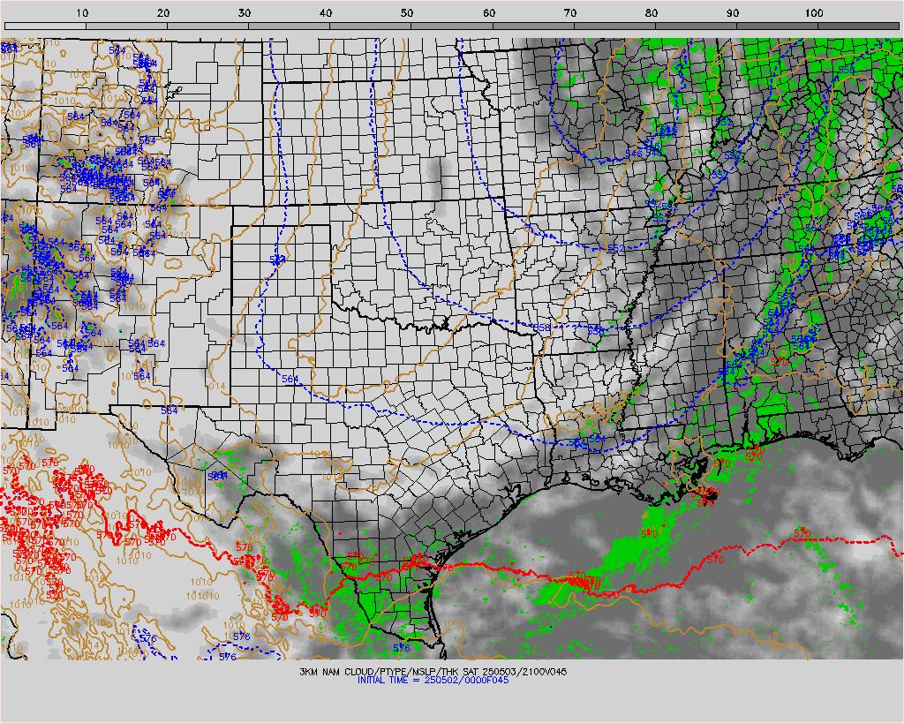The image size is (904, 723).
Task: Click the 90 label on the cloud scale
Action: click(x=732, y=12)
